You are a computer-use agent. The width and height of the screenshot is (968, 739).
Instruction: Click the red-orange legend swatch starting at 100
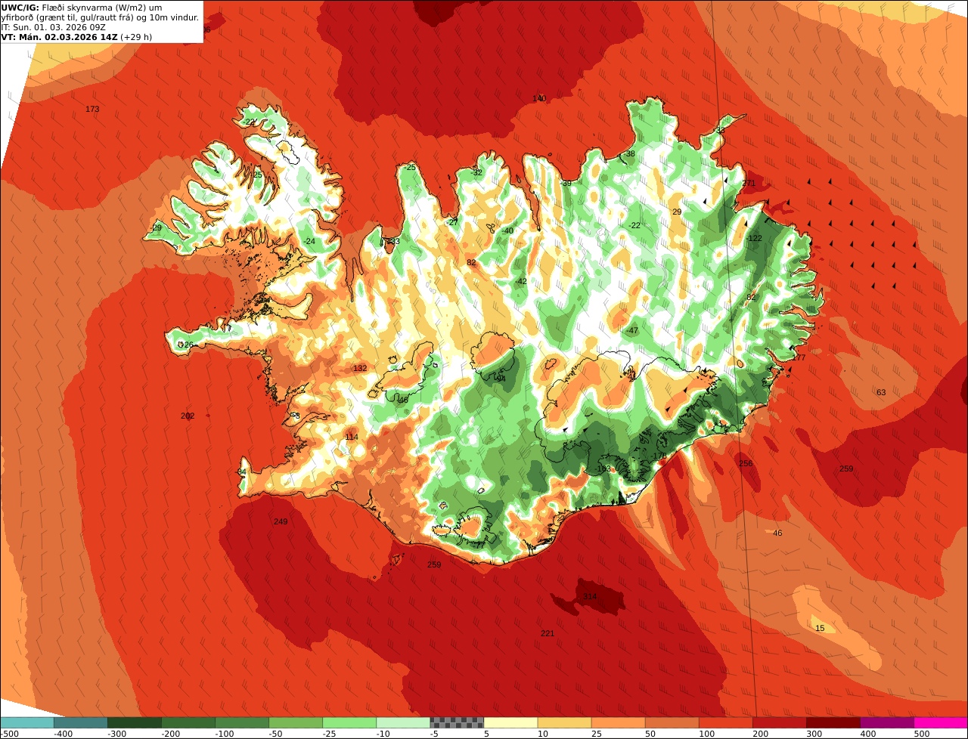726,722
